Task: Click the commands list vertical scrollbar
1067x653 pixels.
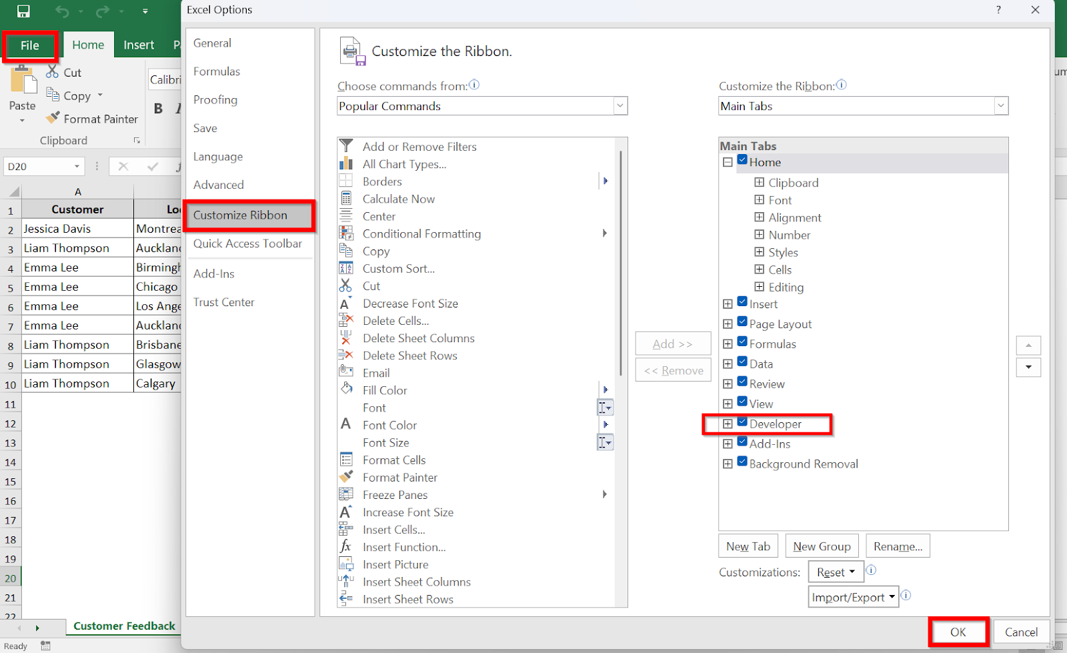Action: 621,262
